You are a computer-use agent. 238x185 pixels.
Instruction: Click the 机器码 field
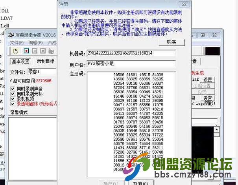point(131,53)
